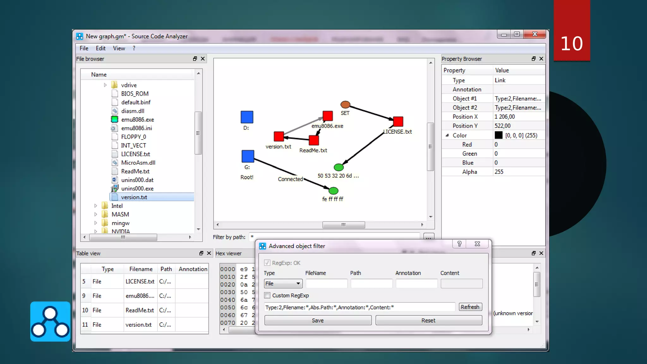647x364 pixels.
Task: Click the Refresh button
Action: tap(470, 307)
